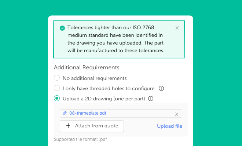
Task: Click the plus icon on Attach from quote
Action: pos(68,126)
